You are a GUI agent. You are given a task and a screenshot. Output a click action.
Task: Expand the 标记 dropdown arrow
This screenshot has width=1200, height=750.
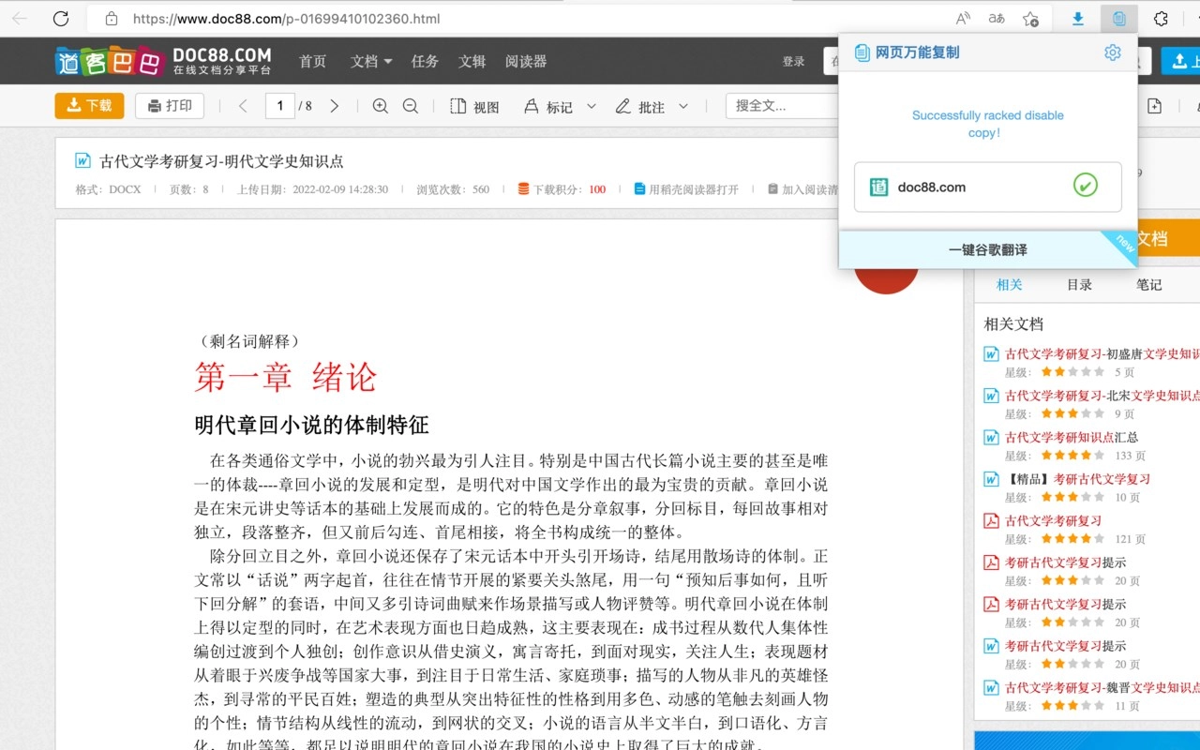592,106
